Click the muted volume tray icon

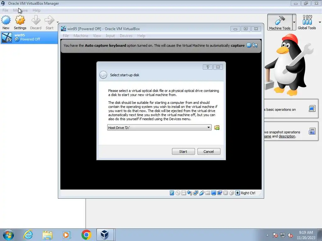tap(290, 235)
